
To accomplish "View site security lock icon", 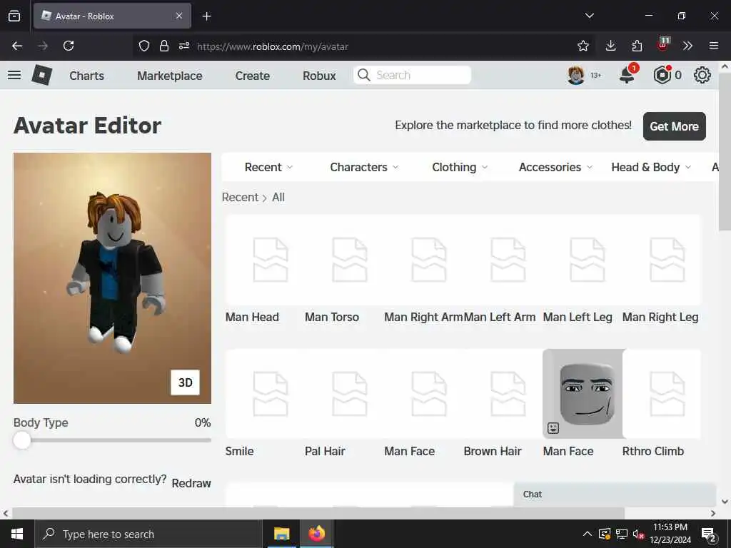I will pyautogui.click(x=163, y=46).
